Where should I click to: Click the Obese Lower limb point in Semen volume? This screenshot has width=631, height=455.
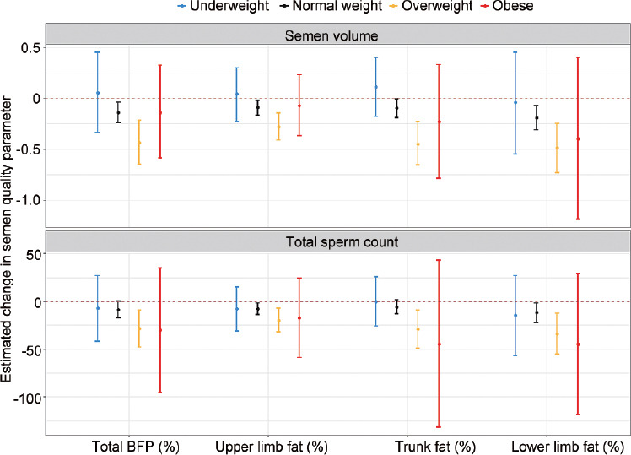[x=578, y=138]
